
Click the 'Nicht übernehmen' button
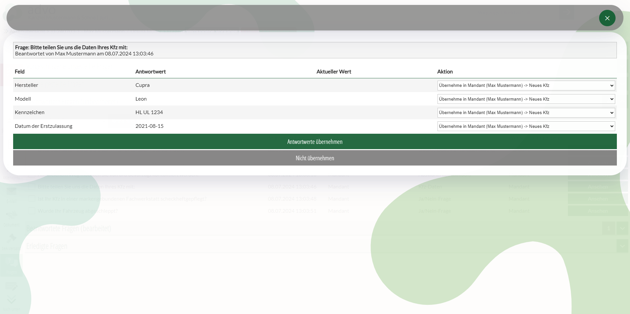tap(315, 158)
